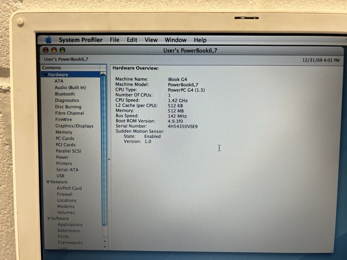Open the USB device listing
347x260 pixels.
pos(60,175)
